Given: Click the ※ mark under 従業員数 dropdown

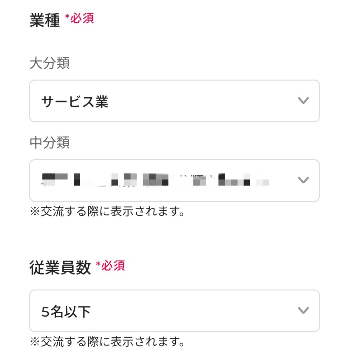Looking at the screenshot, I should 35,341.
